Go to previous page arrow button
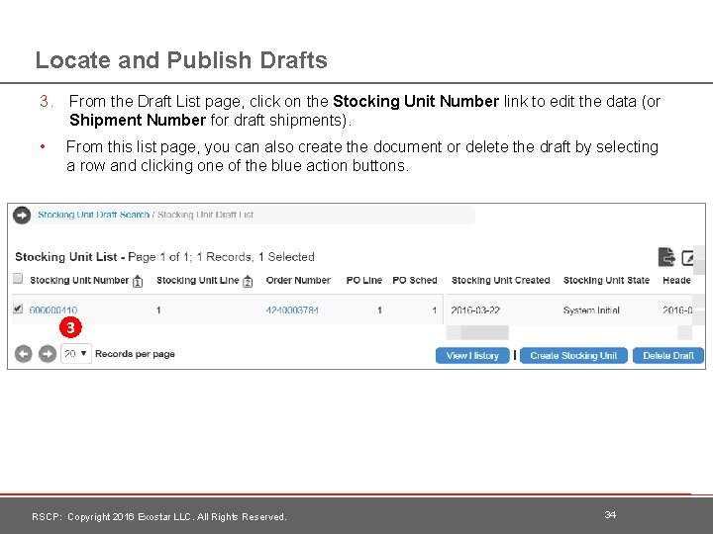This screenshot has height=534, width=713. click(x=23, y=354)
